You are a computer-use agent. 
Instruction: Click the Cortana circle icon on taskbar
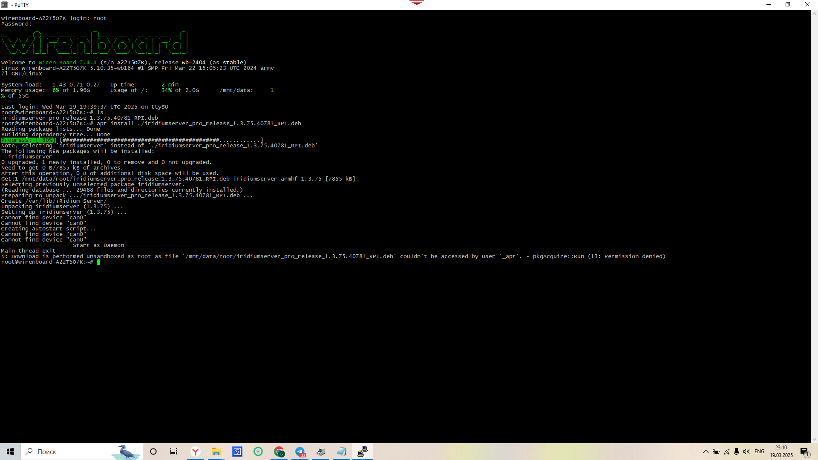pyautogui.click(x=153, y=451)
